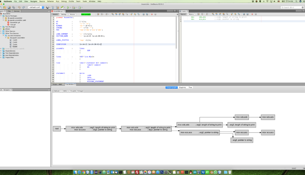Image resolution: width=305 pixels, height=175 pixels.
Task: Click the Clean and Build icon
Action: 57,8
